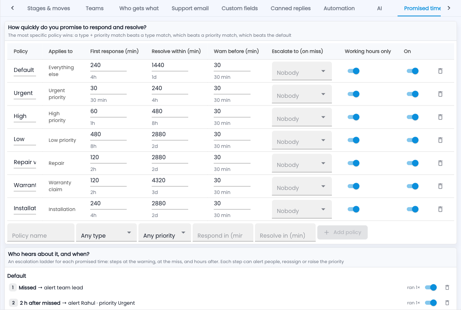Open the Any priority dropdown
The image size is (461, 310).
point(165,232)
